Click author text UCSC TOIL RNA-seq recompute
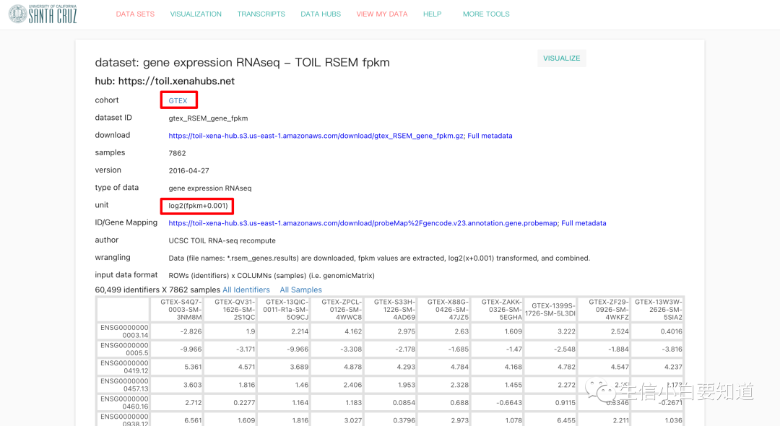 coord(222,240)
